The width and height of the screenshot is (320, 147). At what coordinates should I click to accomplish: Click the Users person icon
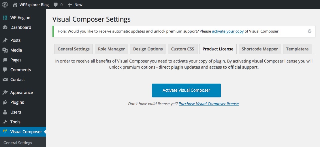(5, 112)
